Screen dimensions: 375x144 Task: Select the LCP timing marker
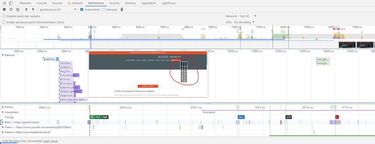(289, 117)
